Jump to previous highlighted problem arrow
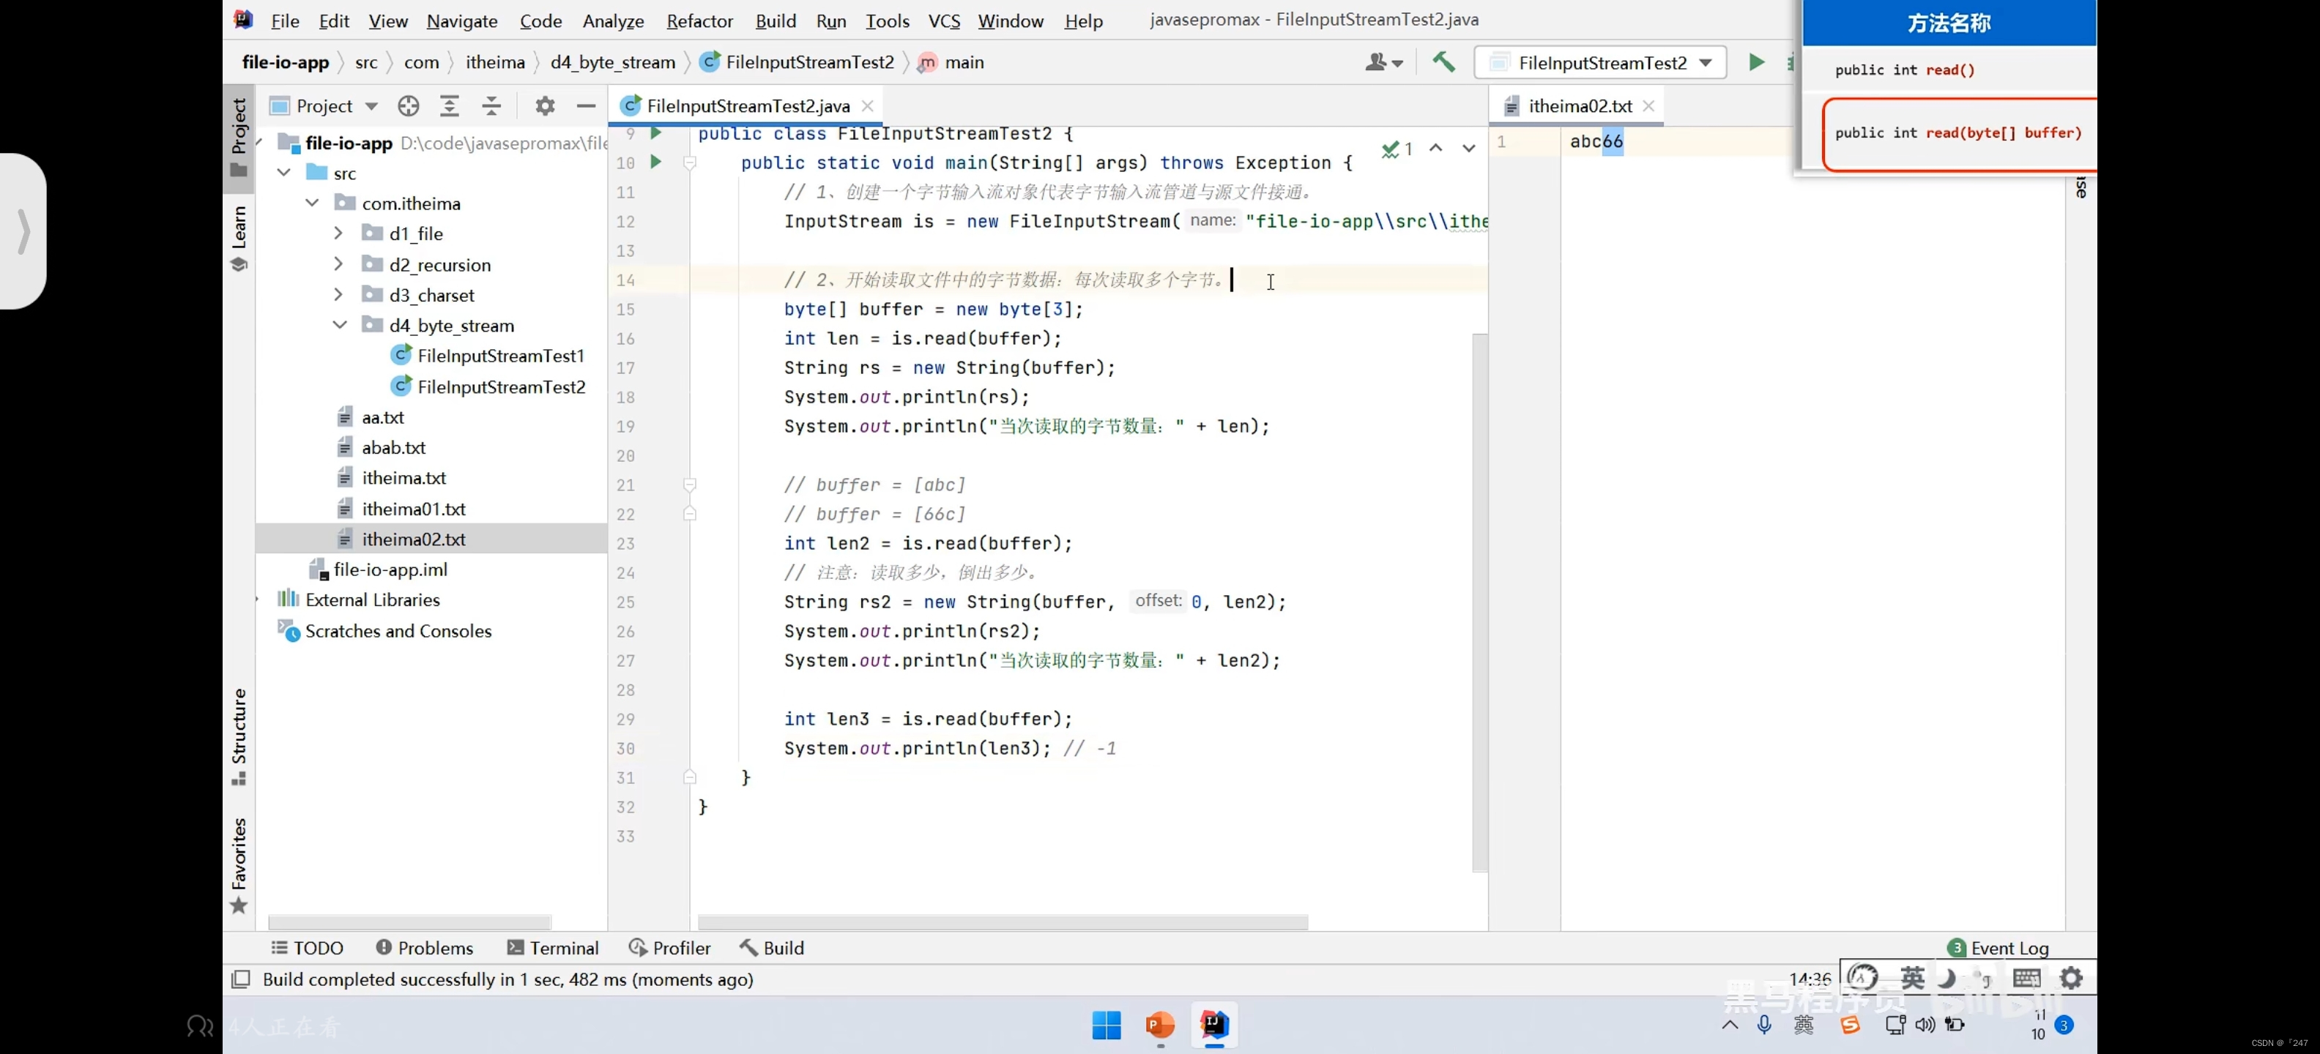The width and height of the screenshot is (2320, 1054). tap(1435, 148)
